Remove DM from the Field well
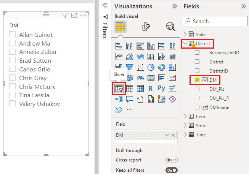The width and height of the screenshot is (249, 174). (173, 135)
